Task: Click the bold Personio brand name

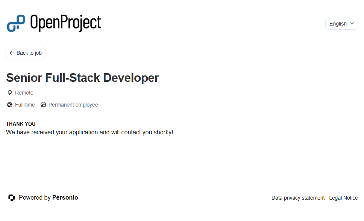Action: (65, 198)
